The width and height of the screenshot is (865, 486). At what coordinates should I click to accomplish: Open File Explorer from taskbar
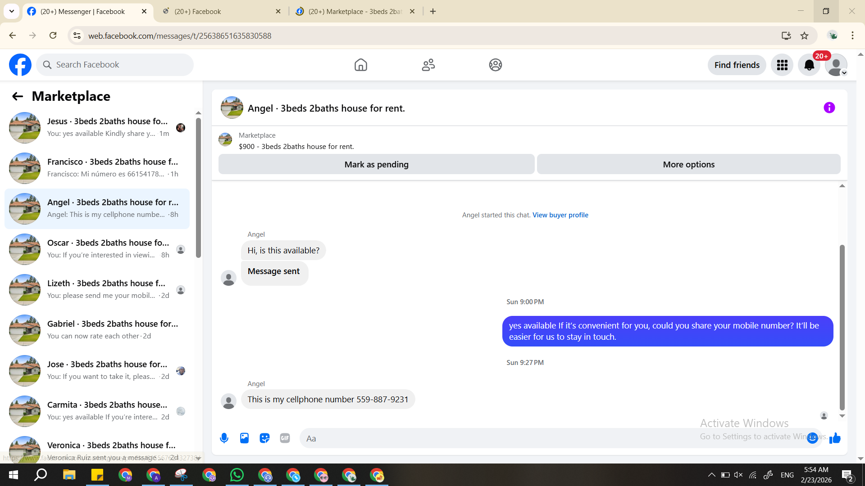[x=69, y=475]
